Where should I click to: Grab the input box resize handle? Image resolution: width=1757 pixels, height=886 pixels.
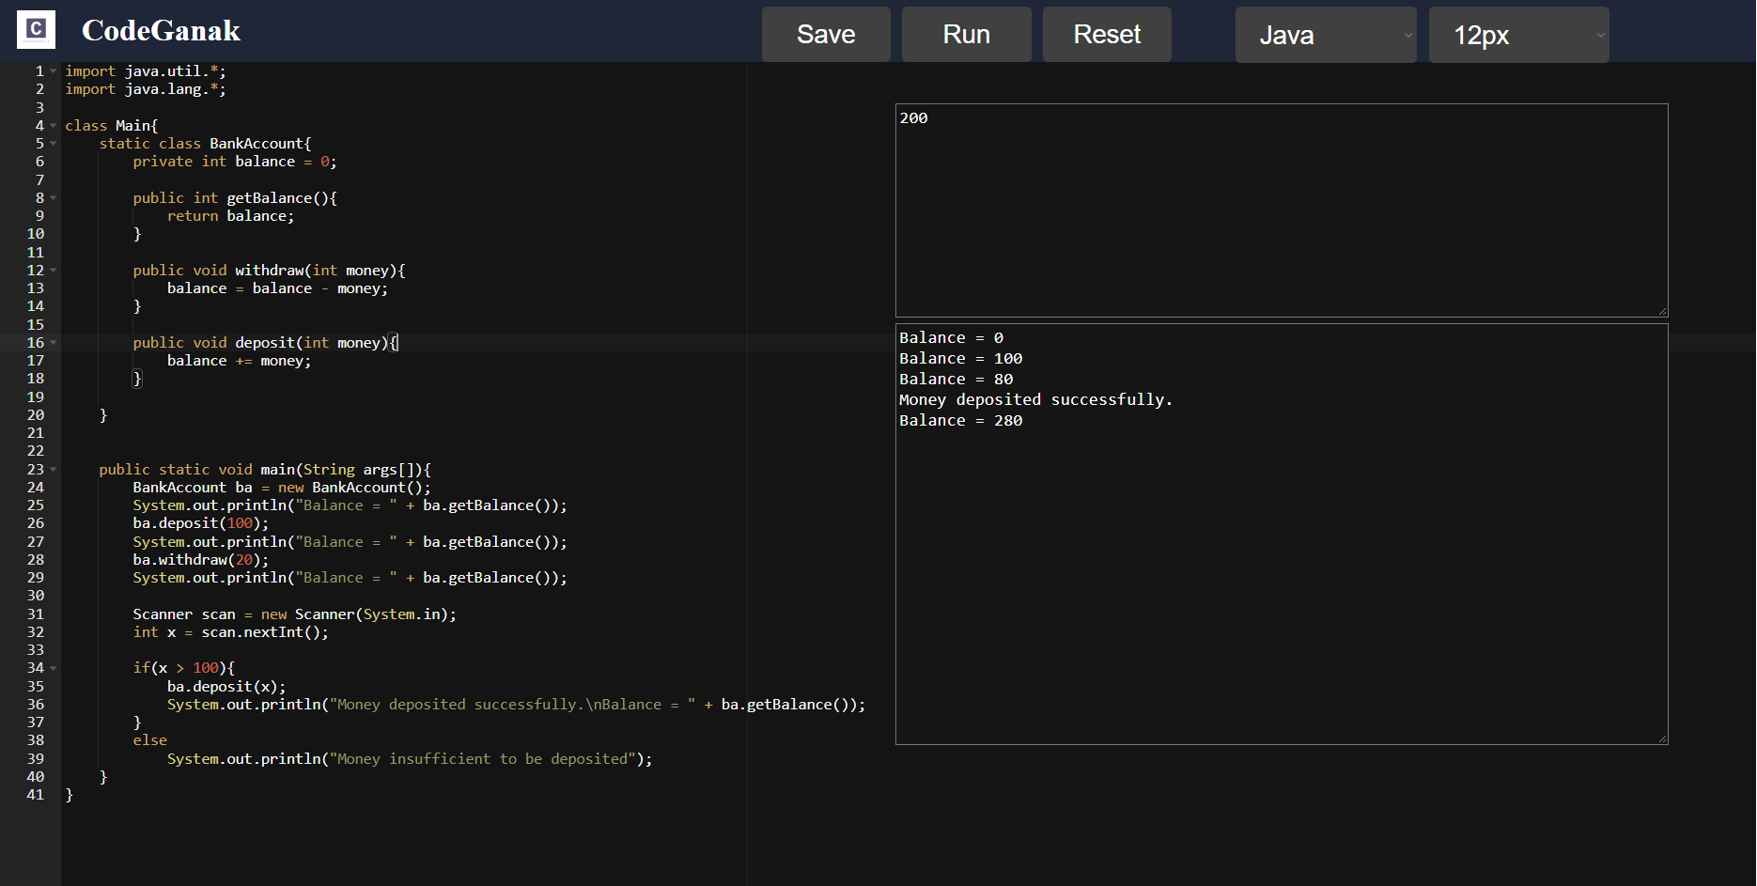coord(1662,311)
